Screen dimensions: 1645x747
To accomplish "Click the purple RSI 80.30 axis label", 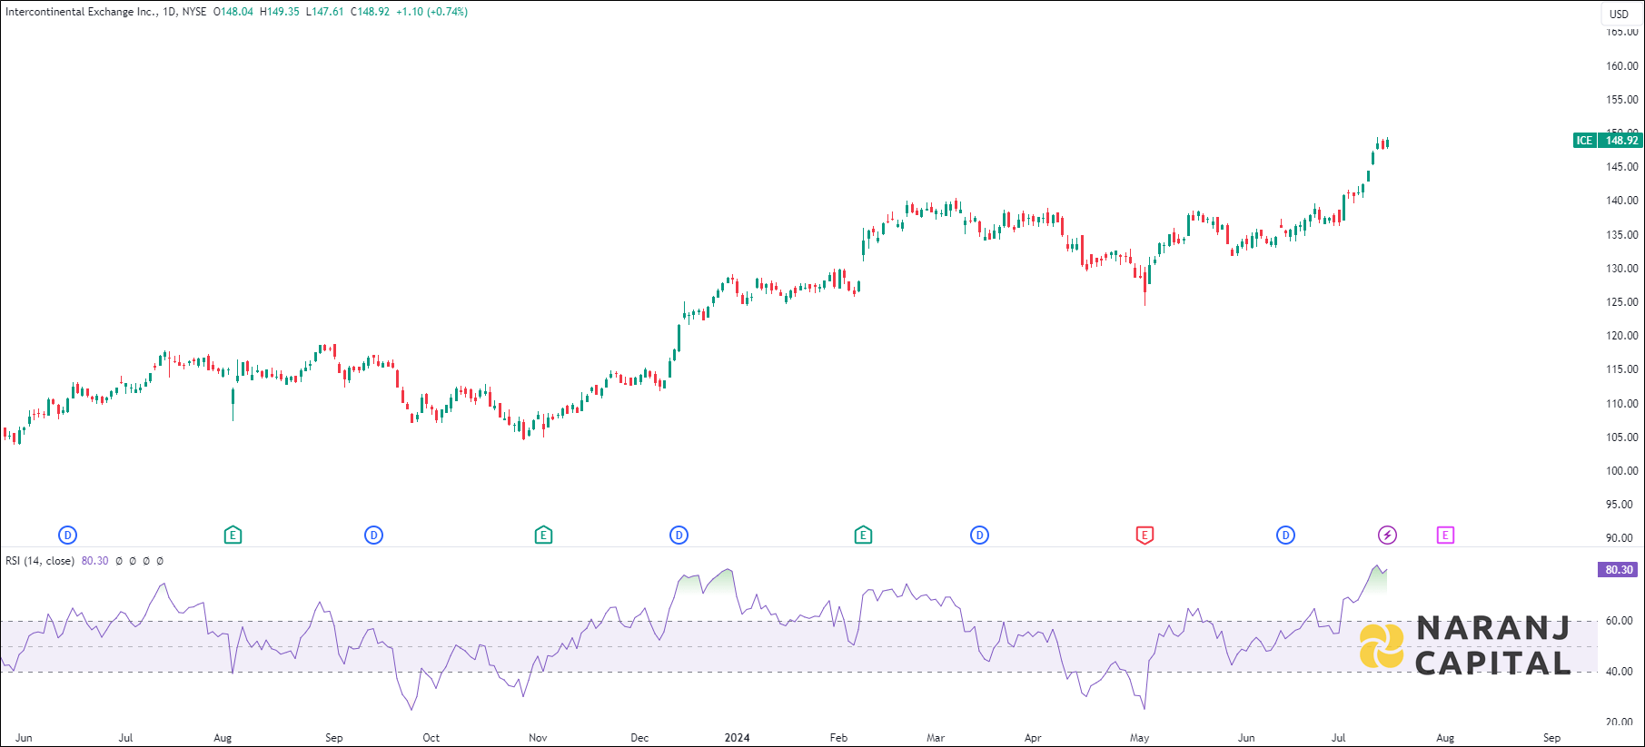I will (x=1618, y=570).
